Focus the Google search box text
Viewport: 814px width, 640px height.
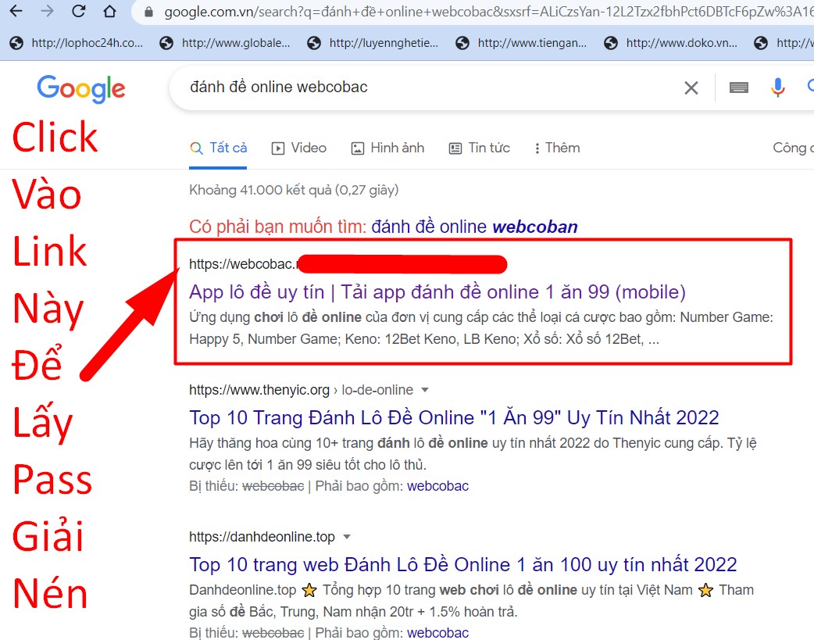[x=279, y=87]
